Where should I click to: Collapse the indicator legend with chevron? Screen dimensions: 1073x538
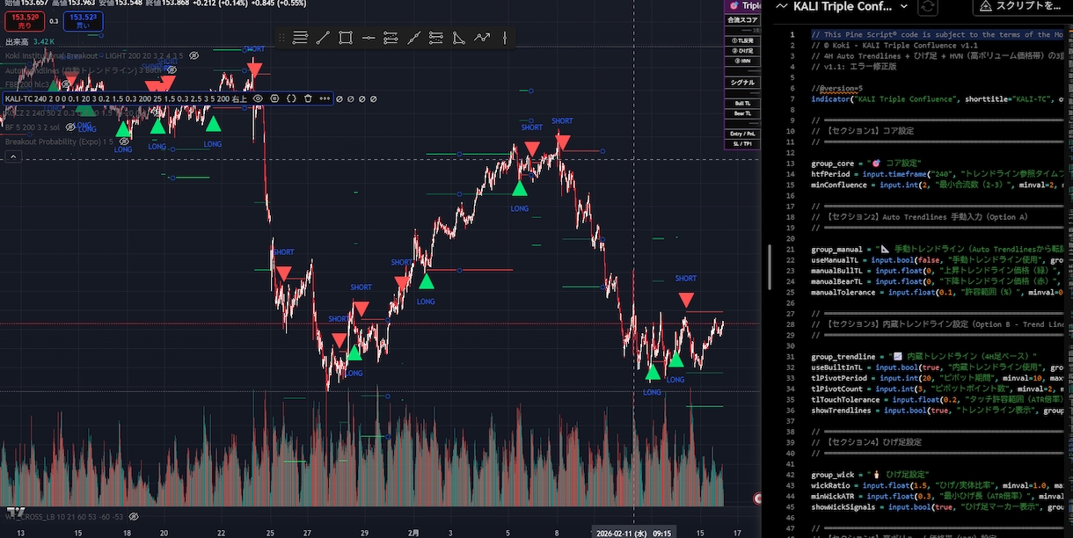13,156
